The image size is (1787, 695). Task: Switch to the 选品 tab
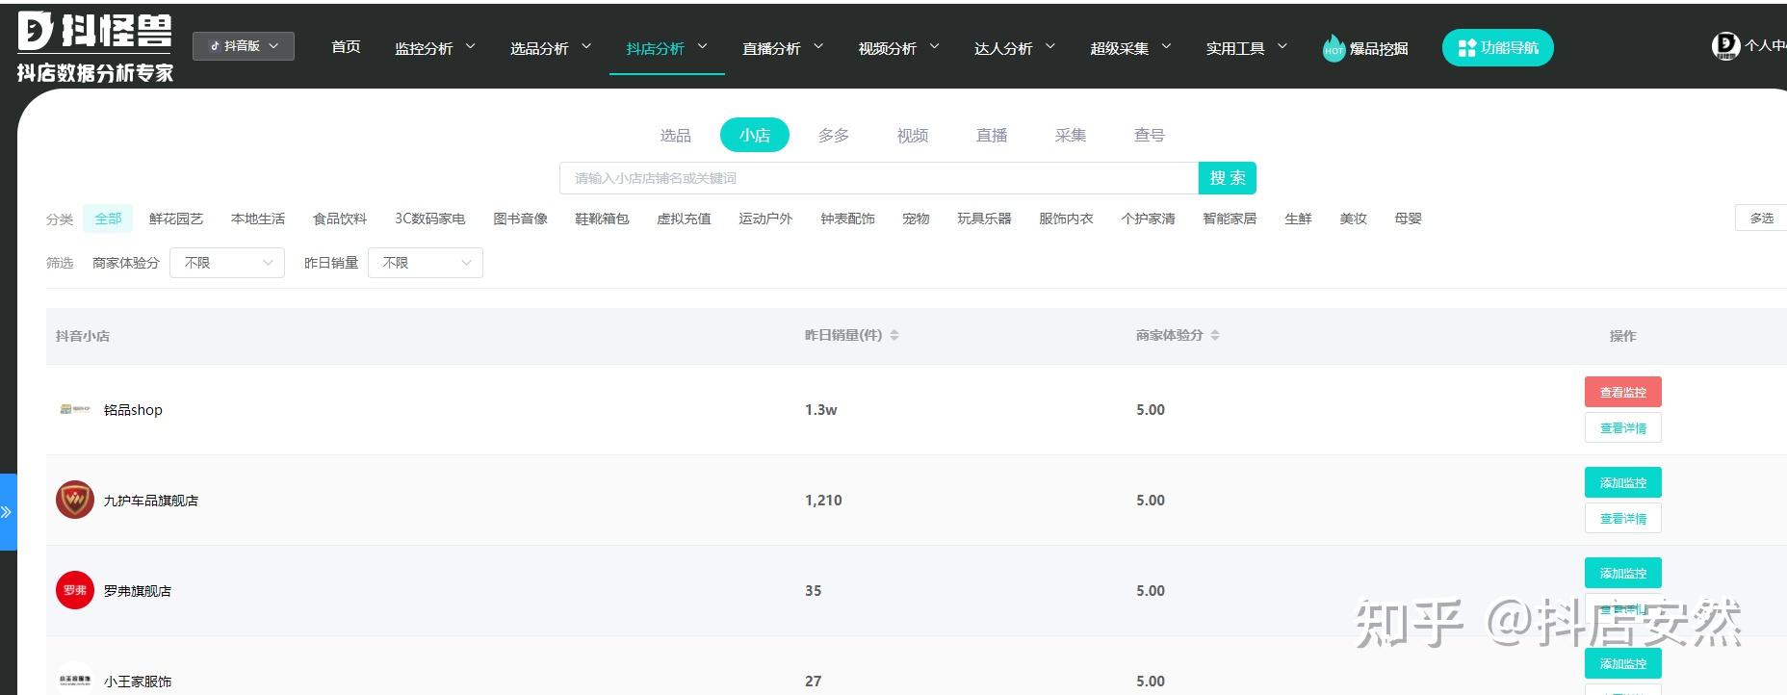675,135
